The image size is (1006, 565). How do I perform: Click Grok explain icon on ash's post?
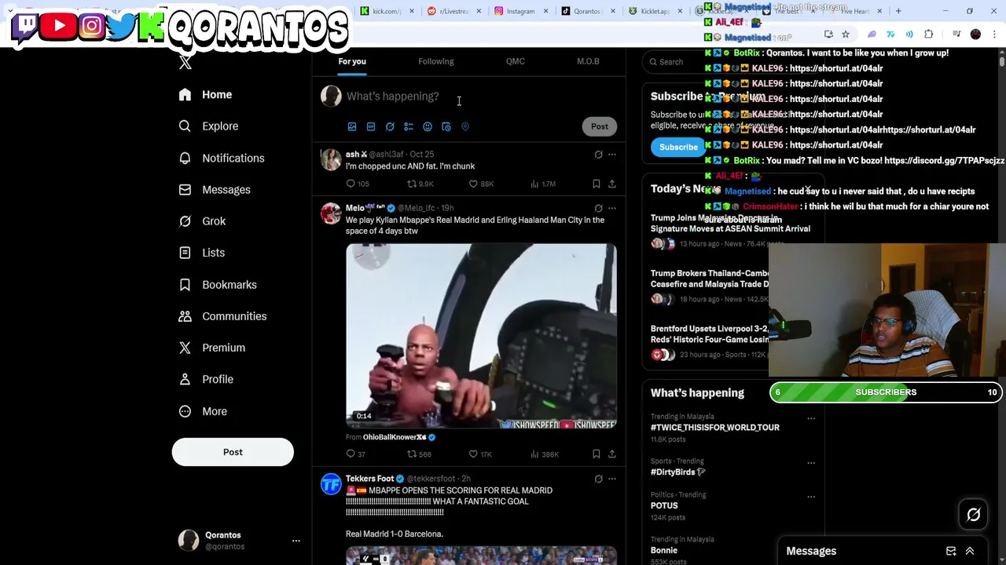tap(598, 155)
